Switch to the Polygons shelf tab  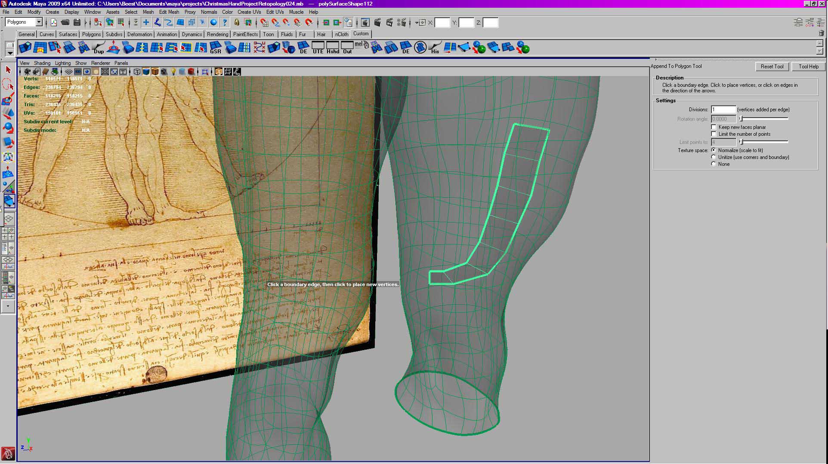[91, 34]
